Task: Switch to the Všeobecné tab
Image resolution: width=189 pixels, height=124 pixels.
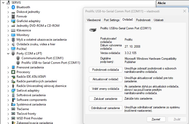Action: coord(94,20)
